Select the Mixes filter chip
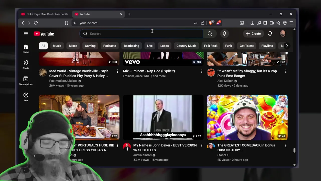The image size is (321, 181). 73,46
